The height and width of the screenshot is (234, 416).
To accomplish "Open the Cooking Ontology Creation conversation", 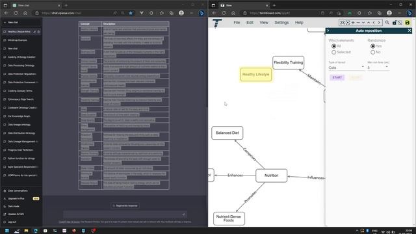I will 21,57.
